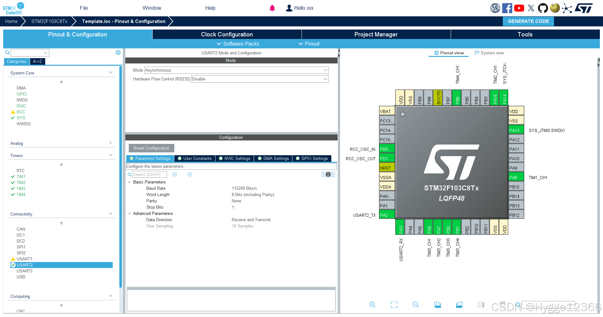603x317 pixels.
Task: Open the notification bell
Action: 272,8
